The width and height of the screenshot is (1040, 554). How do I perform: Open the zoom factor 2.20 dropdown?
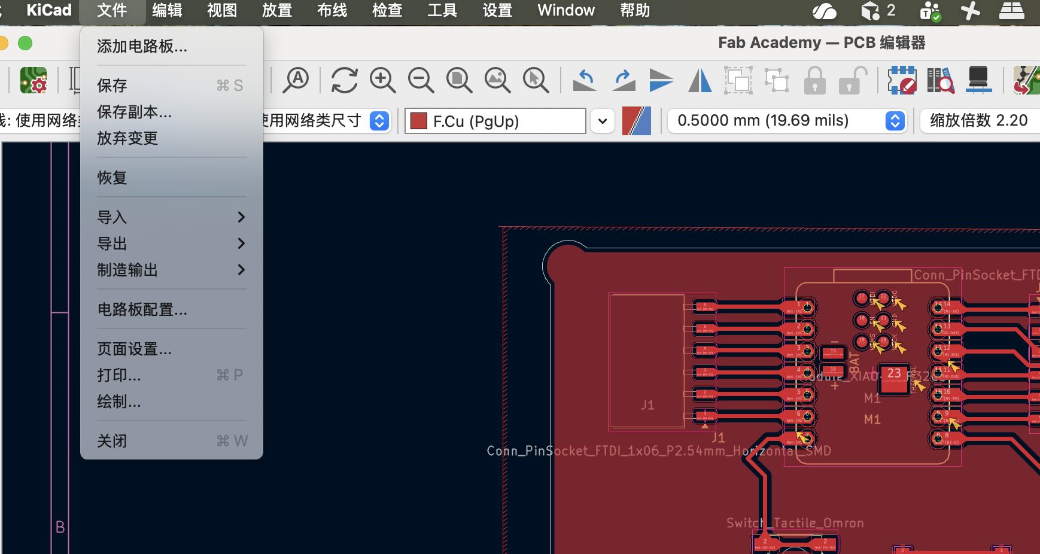pyautogui.click(x=980, y=121)
